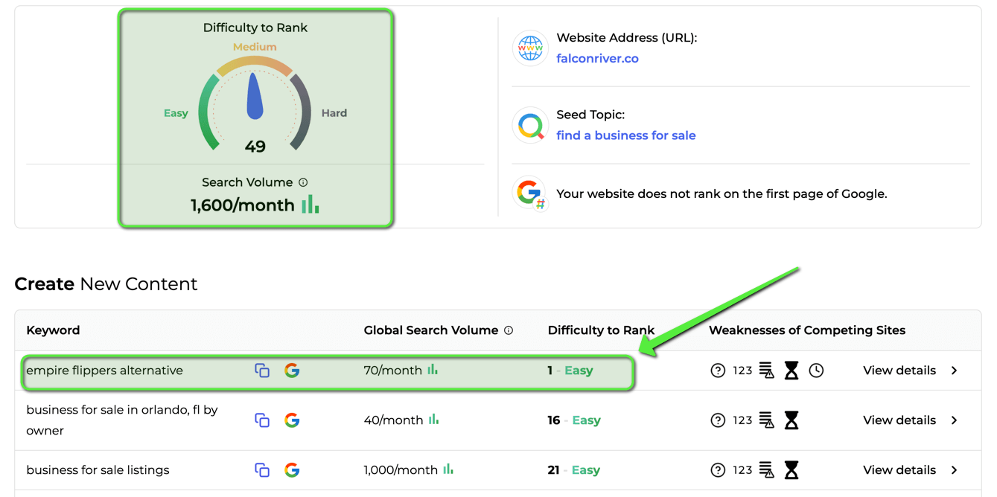
Task: Copy 'business for sale listings' keyword
Action: click(x=262, y=470)
